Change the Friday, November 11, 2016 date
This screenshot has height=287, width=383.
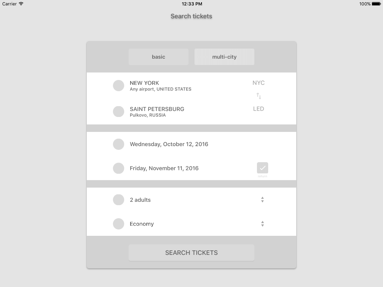164,168
